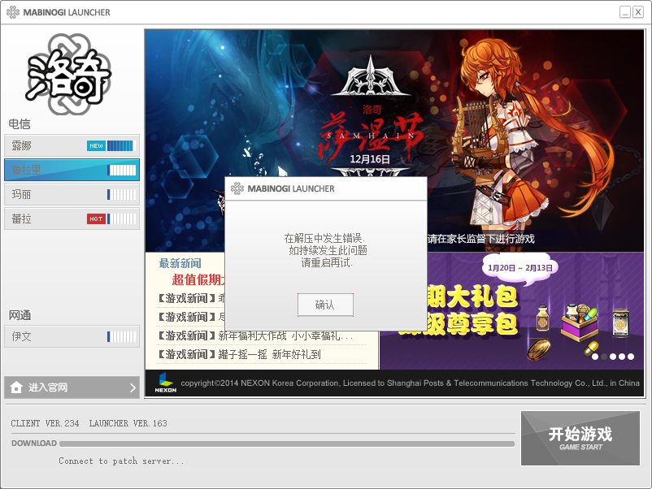Open the 超值假期 red headline

(x=198, y=279)
